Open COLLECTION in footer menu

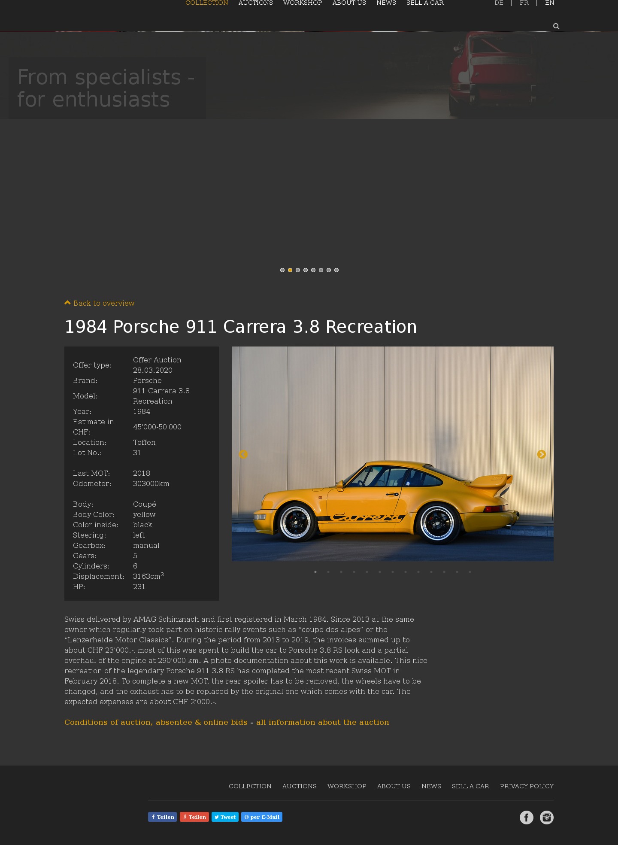250,786
